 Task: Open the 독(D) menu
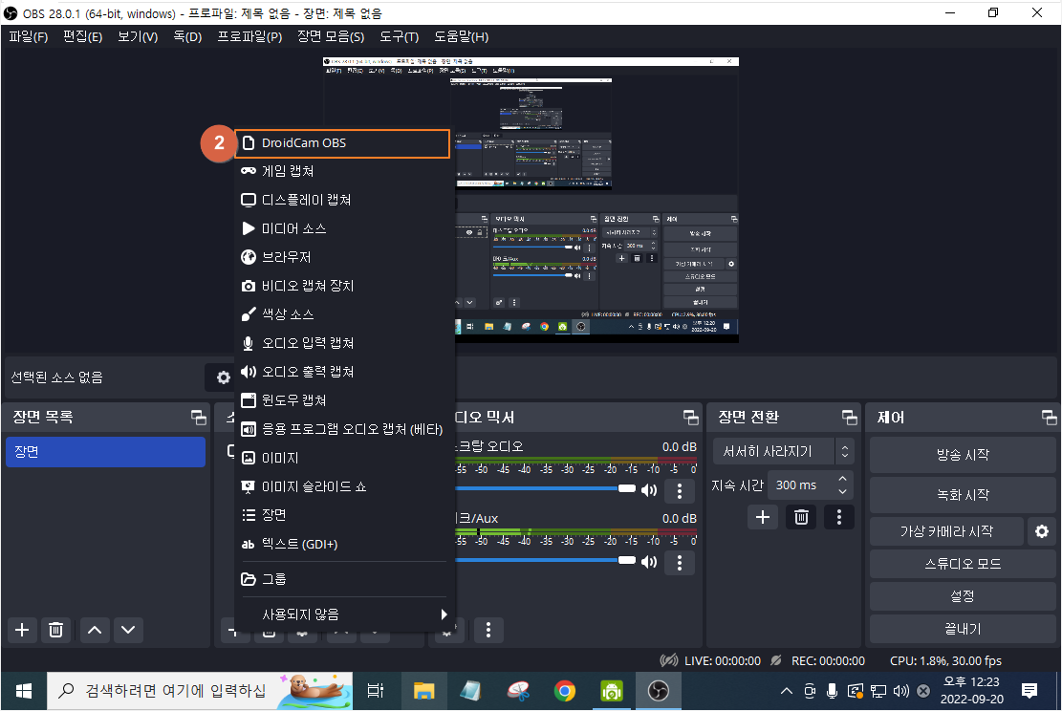click(187, 36)
